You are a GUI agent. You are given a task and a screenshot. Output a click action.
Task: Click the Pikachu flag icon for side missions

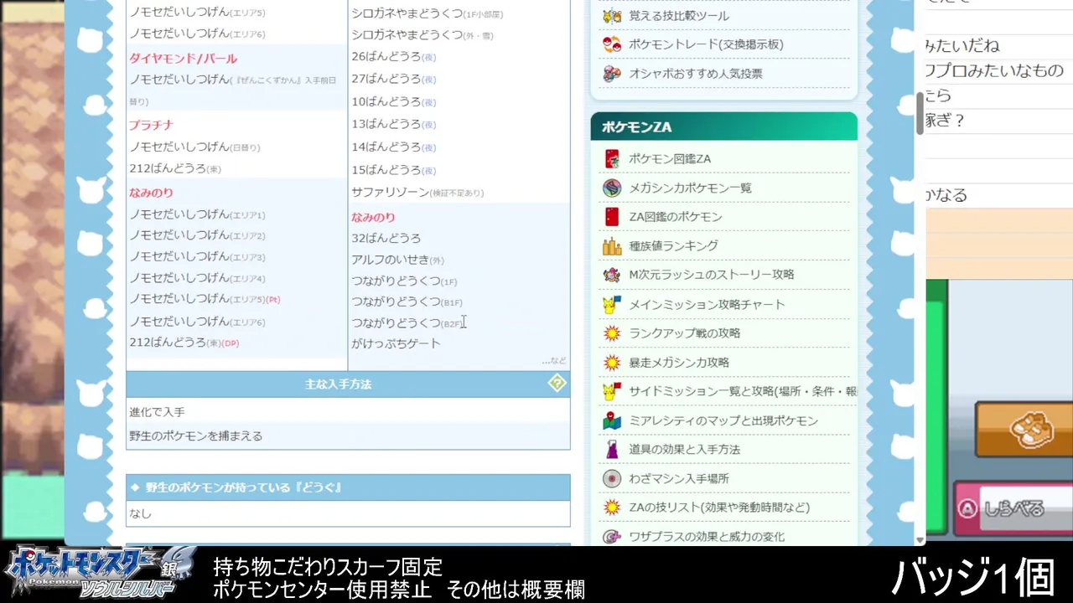(x=612, y=391)
